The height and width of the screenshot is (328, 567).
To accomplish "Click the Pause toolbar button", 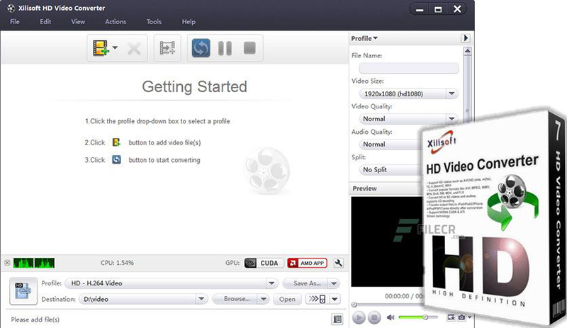I will [x=225, y=47].
